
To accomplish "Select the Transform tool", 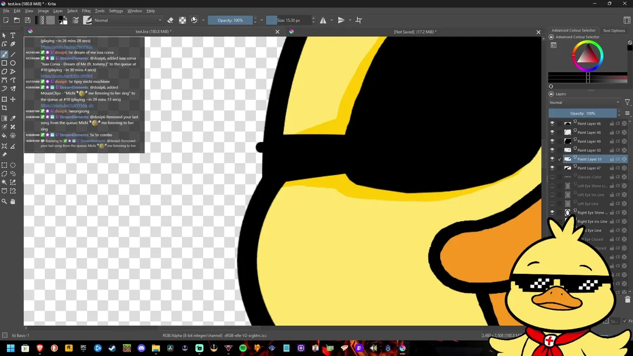I will pyautogui.click(x=4, y=99).
